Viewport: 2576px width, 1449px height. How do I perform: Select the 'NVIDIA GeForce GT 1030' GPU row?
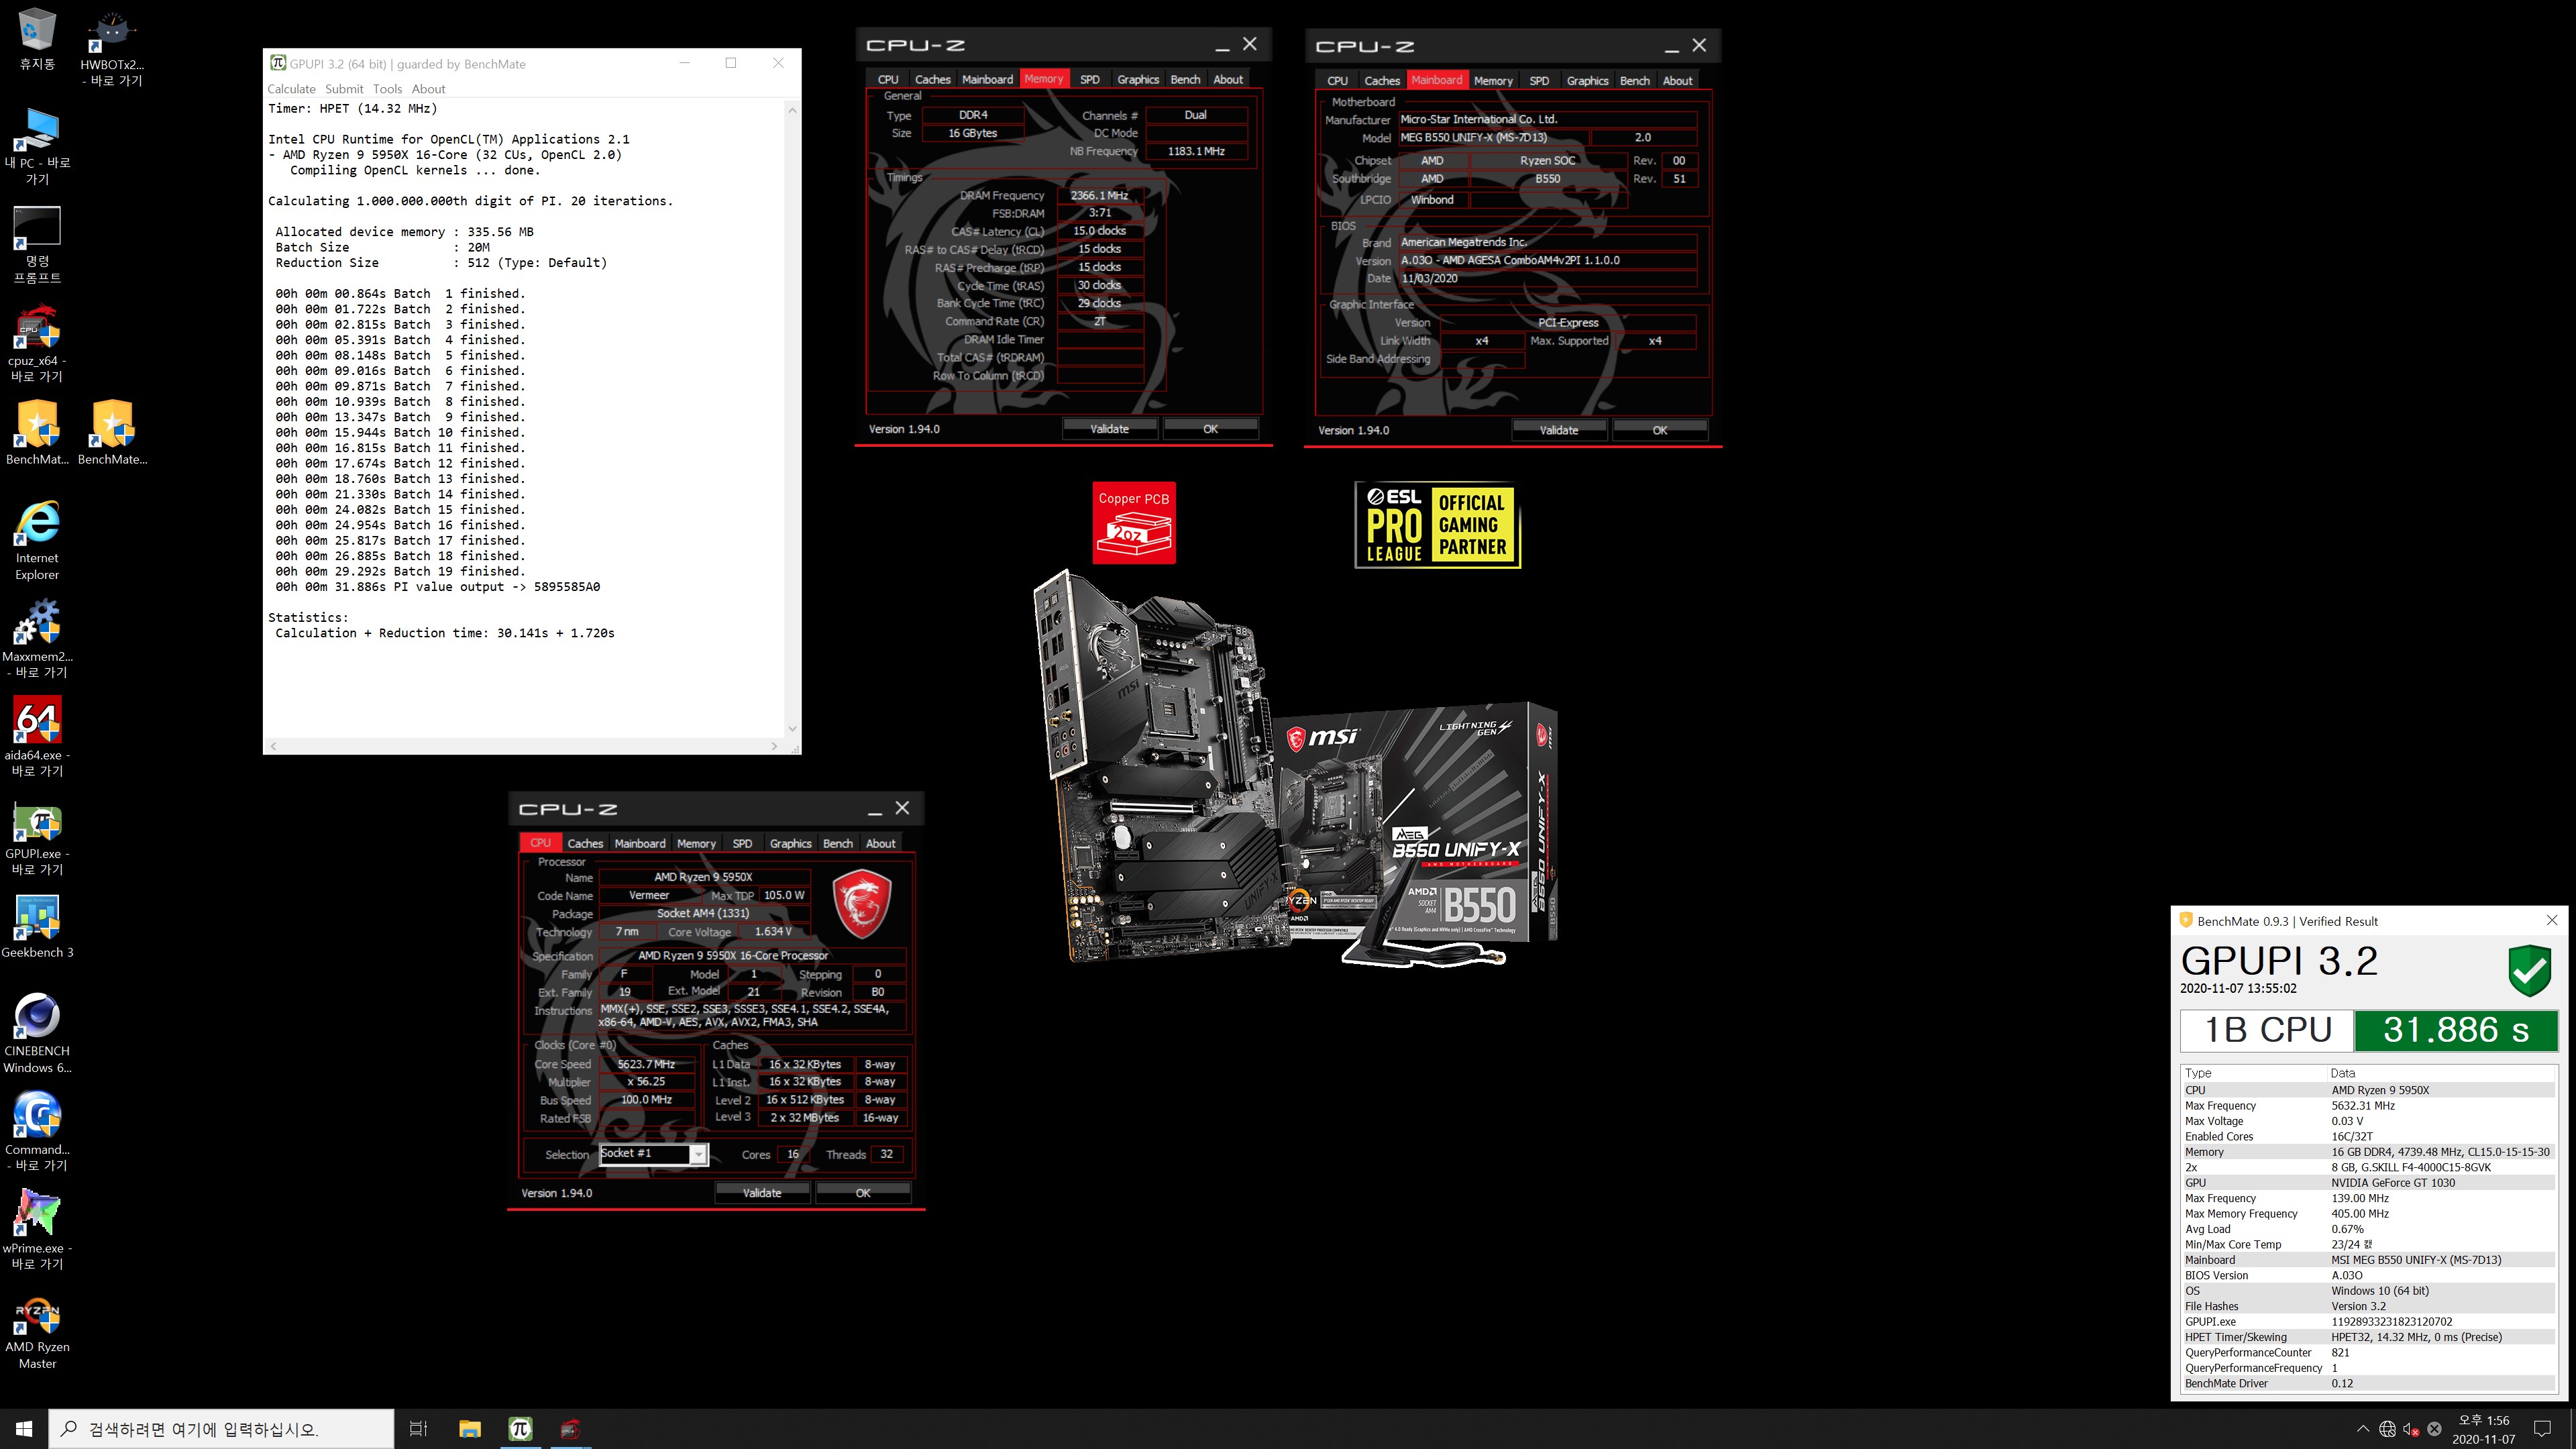click(2367, 1182)
